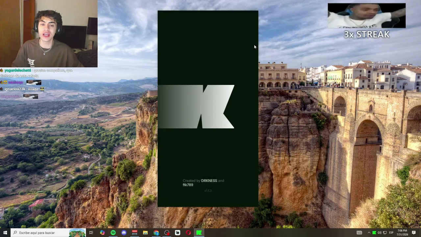421x237 pixels.
Task: Click the DRKNESS creator name
Action: coord(209,181)
